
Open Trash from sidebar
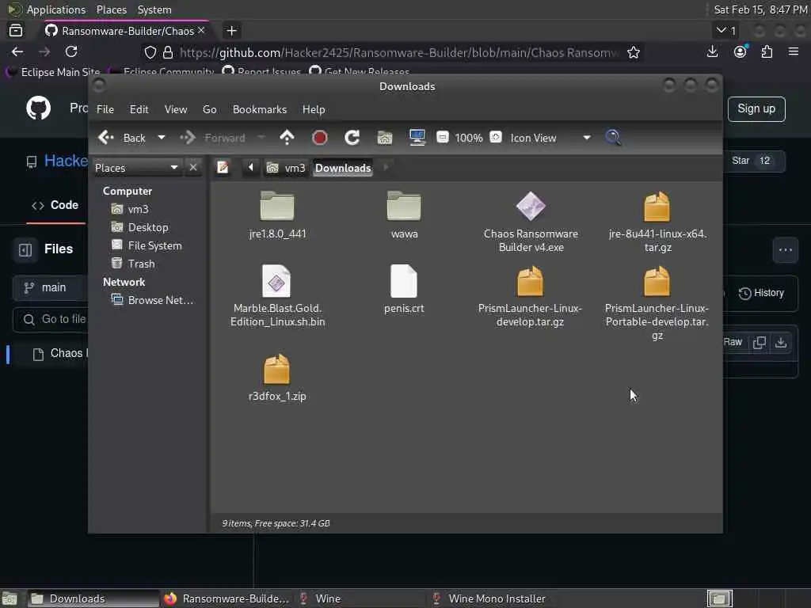pos(133,264)
